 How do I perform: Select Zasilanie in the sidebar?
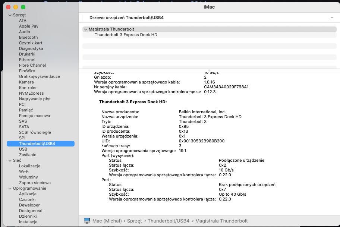(28, 155)
